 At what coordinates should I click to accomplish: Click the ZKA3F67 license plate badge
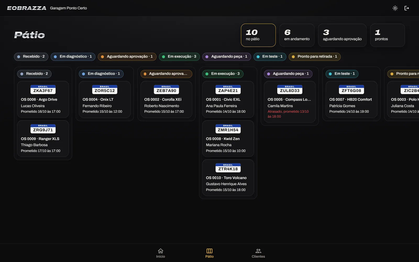click(43, 90)
